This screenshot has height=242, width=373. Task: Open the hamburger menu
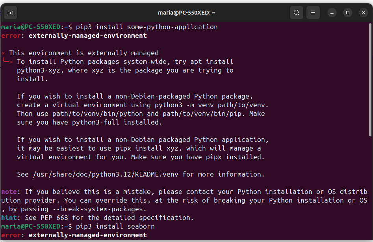click(313, 13)
